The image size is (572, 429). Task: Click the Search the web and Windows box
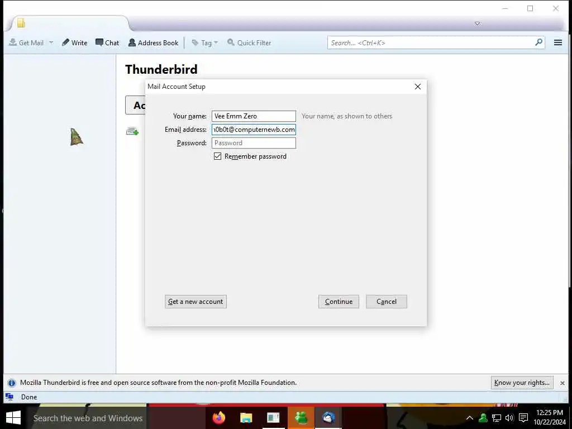coord(88,418)
